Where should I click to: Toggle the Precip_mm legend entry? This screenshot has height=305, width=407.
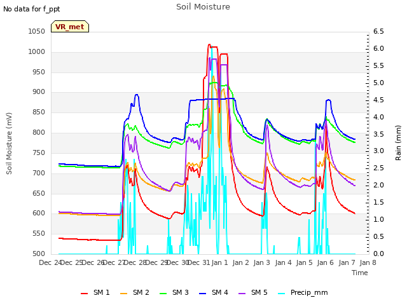[303, 292]
